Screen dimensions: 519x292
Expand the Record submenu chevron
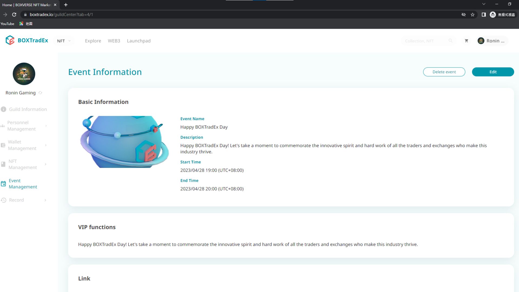45,200
